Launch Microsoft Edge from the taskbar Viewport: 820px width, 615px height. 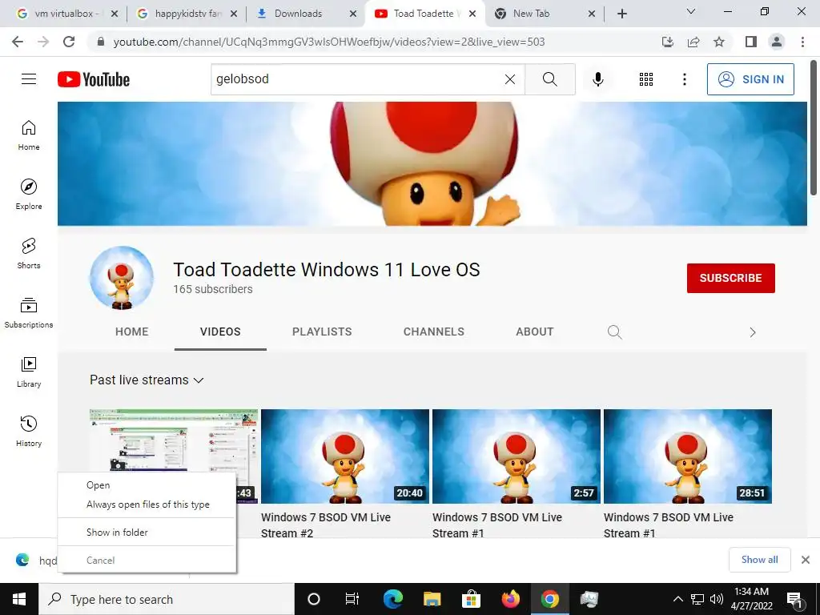(x=393, y=599)
